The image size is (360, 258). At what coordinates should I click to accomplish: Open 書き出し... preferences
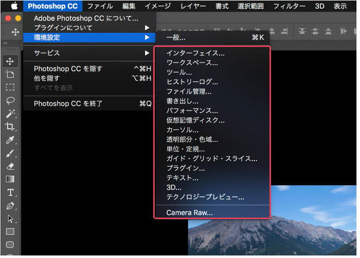coord(212,101)
